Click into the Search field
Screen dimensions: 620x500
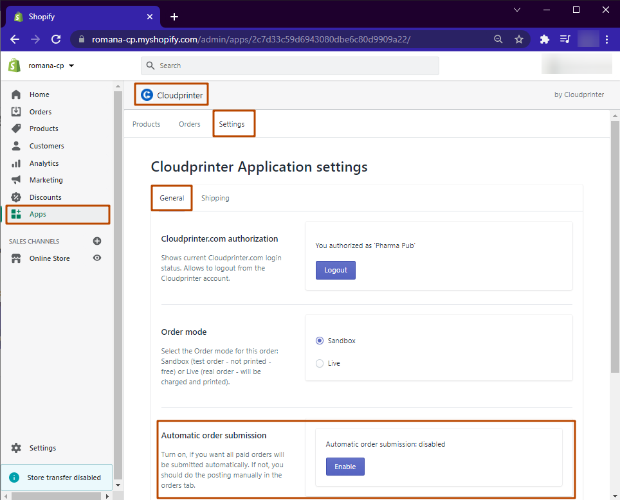click(290, 66)
